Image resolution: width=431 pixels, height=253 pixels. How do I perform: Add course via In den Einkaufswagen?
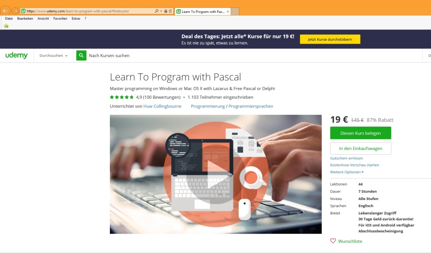point(360,148)
